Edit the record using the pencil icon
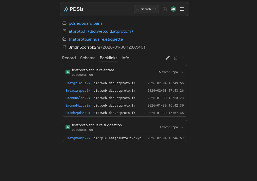Image resolution: width=257 pixels, height=181 pixels. coord(168,58)
